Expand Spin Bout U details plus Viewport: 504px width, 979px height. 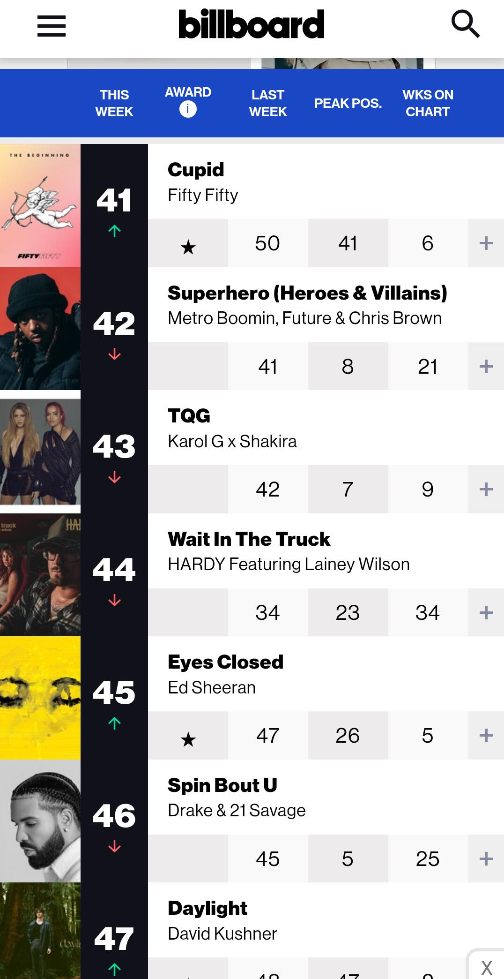coord(486,859)
